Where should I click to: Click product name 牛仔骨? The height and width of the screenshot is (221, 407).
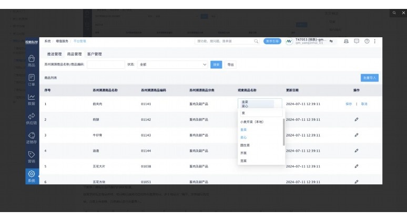point(97,135)
